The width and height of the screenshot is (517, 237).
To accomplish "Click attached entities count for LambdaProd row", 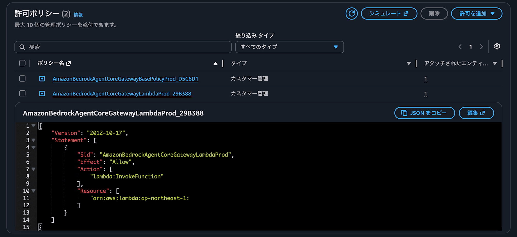I will click(425, 94).
